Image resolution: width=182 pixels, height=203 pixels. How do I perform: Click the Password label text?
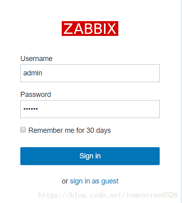pos(35,95)
